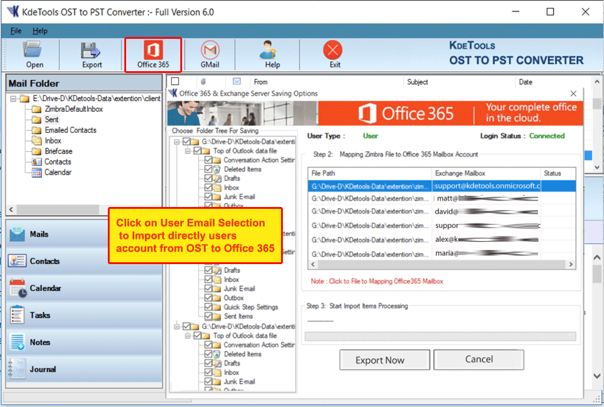Click the Step 3 import progress bar
The image size is (604, 407).
pyautogui.click(x=440, y=336)
